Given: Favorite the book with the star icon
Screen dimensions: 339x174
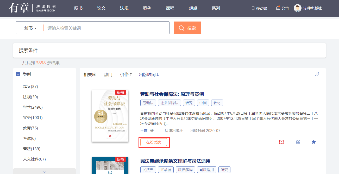Looking at the screenshot, I should point(314,142).
